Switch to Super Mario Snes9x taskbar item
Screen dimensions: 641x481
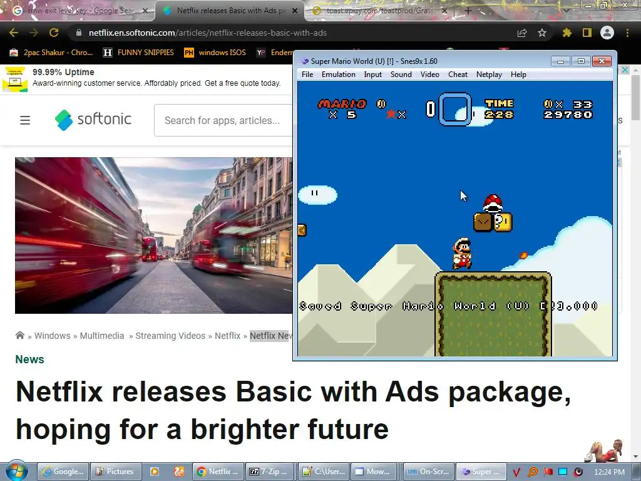(x=481, y=472)
